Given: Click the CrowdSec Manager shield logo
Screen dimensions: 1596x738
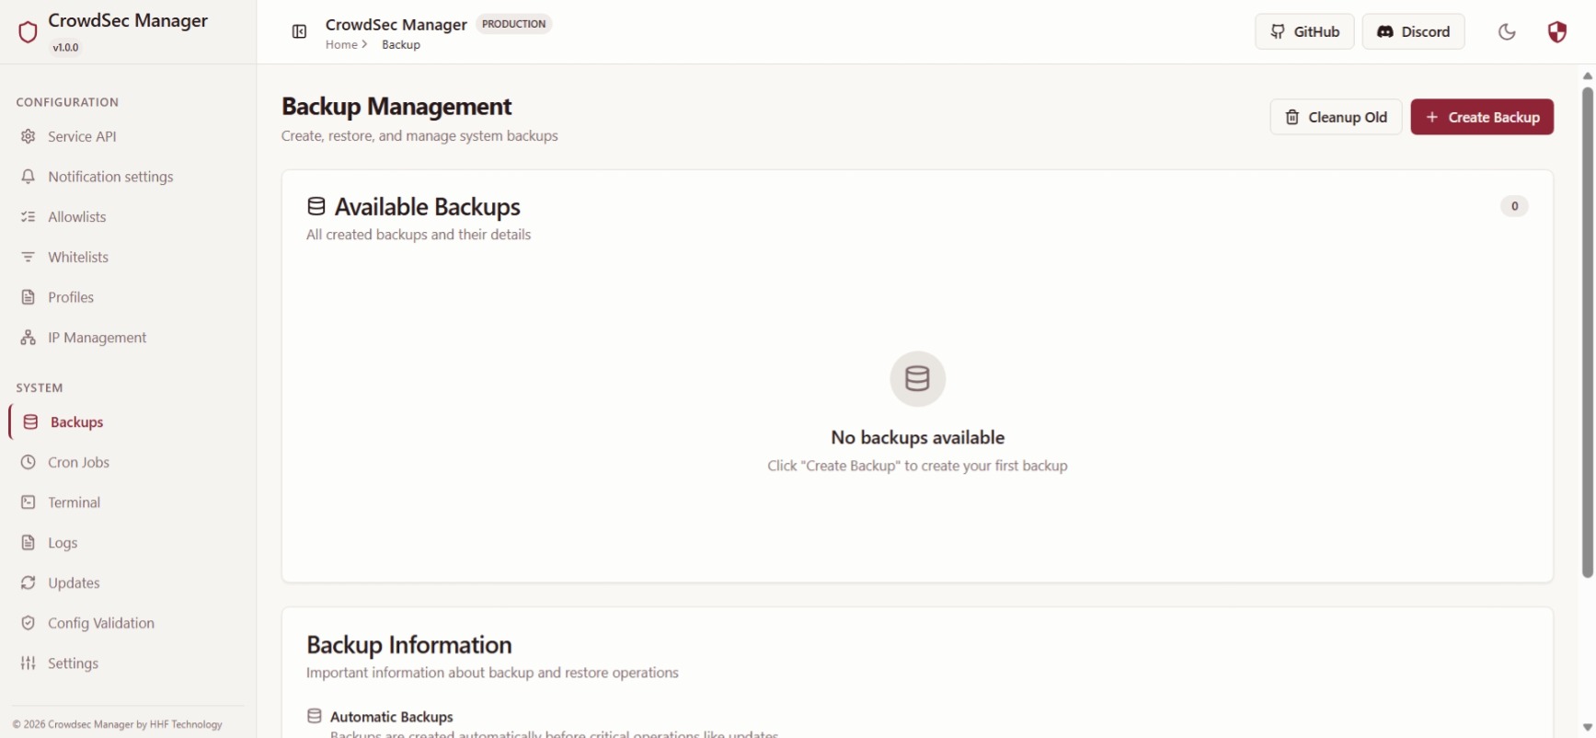Looking at the screenshot, I should [28, 32].
